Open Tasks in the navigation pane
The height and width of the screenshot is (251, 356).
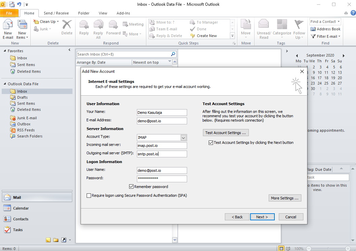(37, 230)
